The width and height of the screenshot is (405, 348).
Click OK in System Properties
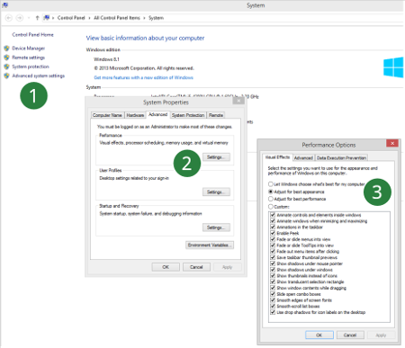[x=166, y=267]
